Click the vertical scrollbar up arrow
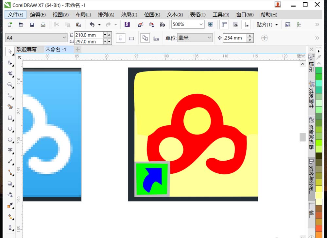Viewport: 327px width, 238px height. [x=302, y=64]
